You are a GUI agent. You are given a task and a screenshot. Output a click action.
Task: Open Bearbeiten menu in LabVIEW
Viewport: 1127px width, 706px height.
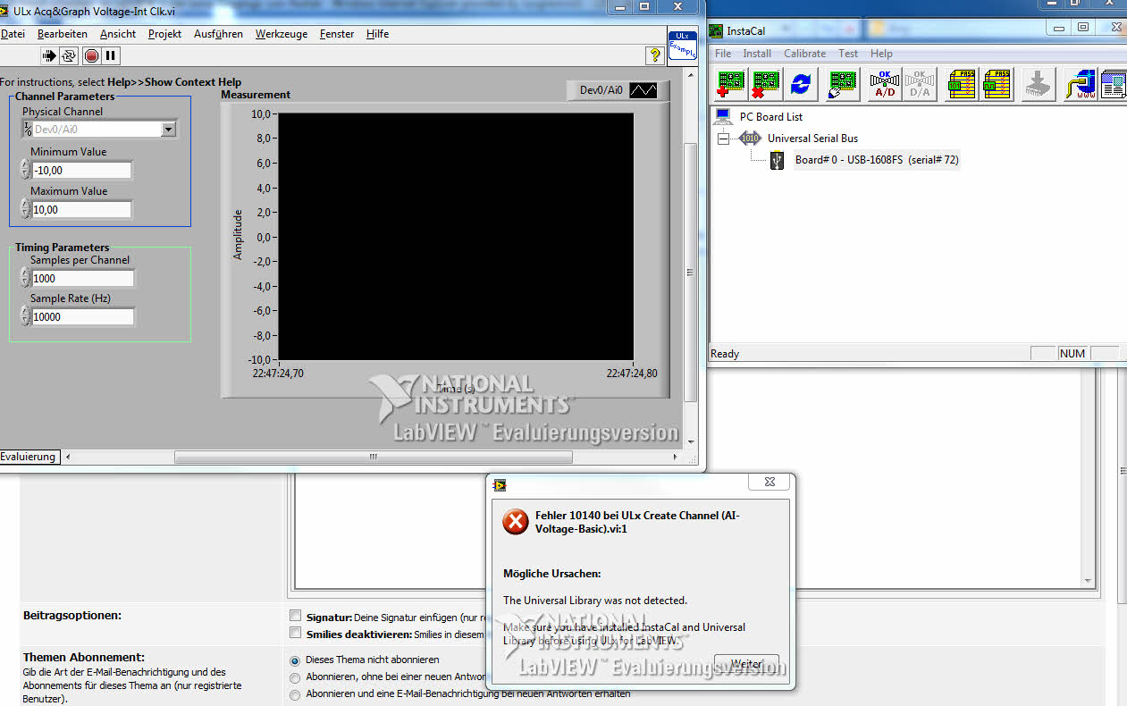[x=63, y=34]
